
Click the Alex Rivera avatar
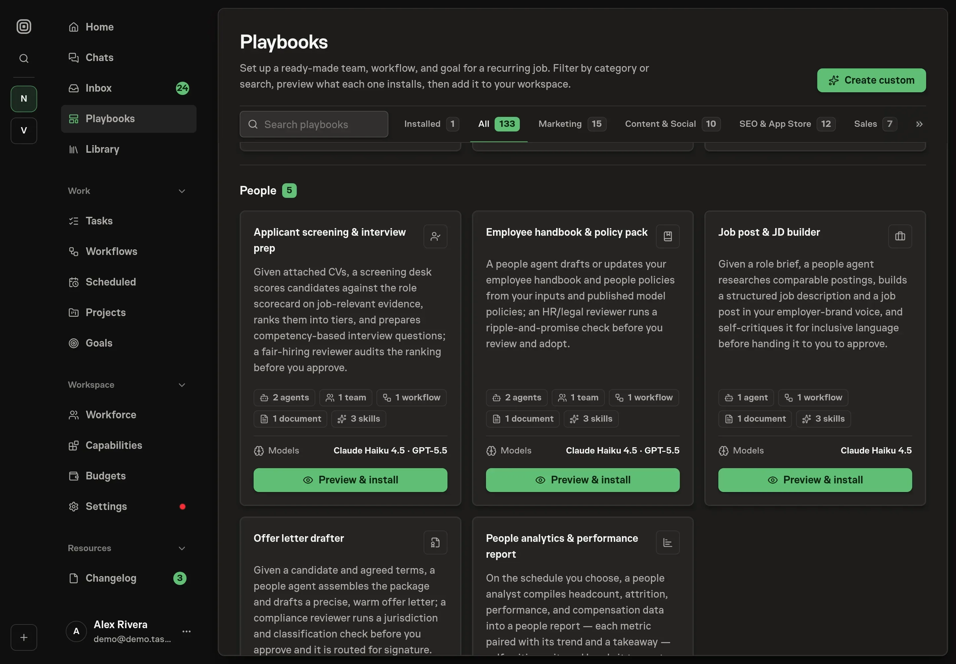pyautogui.click(x=76, y=631)
